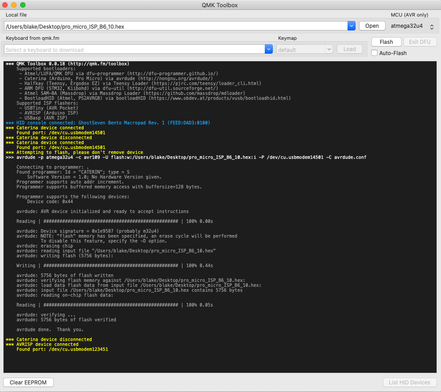This screenshot has height=392, width=441.
Task: Click the 'AVRISP device connected' log line
Action: pyautogui.click(x=42, y=344)
